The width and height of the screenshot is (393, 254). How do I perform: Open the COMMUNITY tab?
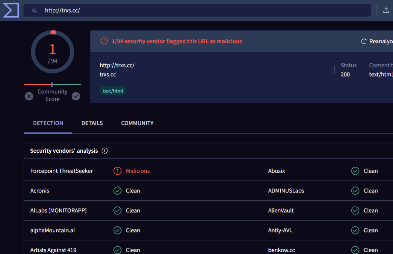(x=137, y=123)
